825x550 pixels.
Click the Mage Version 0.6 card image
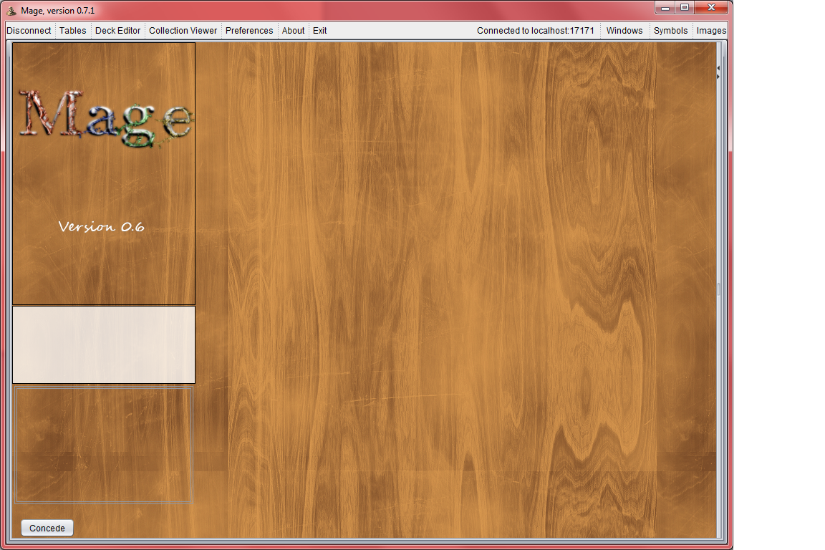[104, 173]
